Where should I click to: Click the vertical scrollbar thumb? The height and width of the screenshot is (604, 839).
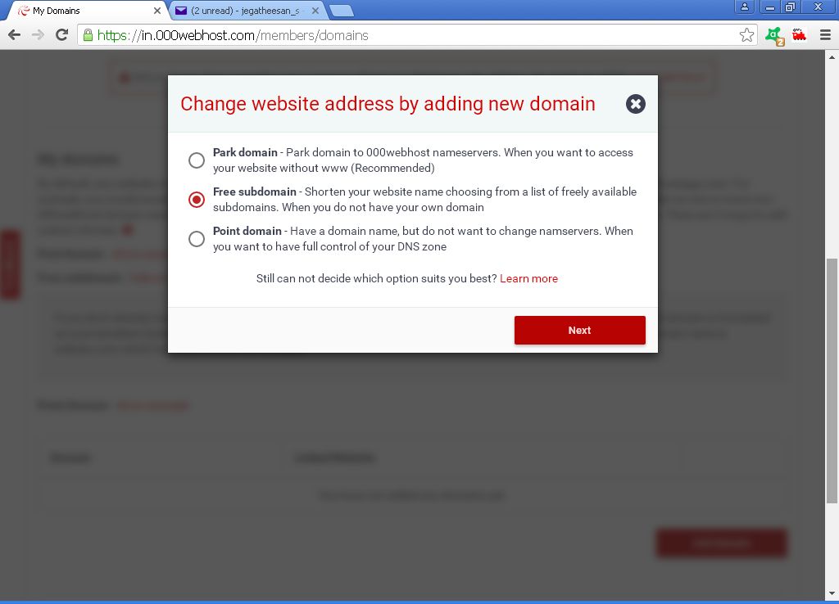832,381
